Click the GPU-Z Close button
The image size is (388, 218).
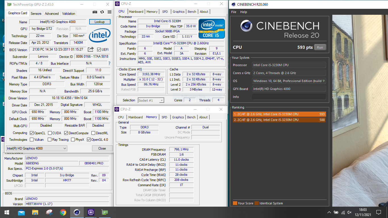pos(102,148)
